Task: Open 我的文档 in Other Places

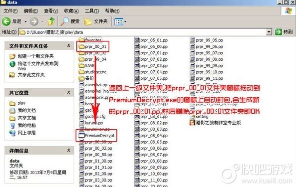Action: click(x=22, y=110)
